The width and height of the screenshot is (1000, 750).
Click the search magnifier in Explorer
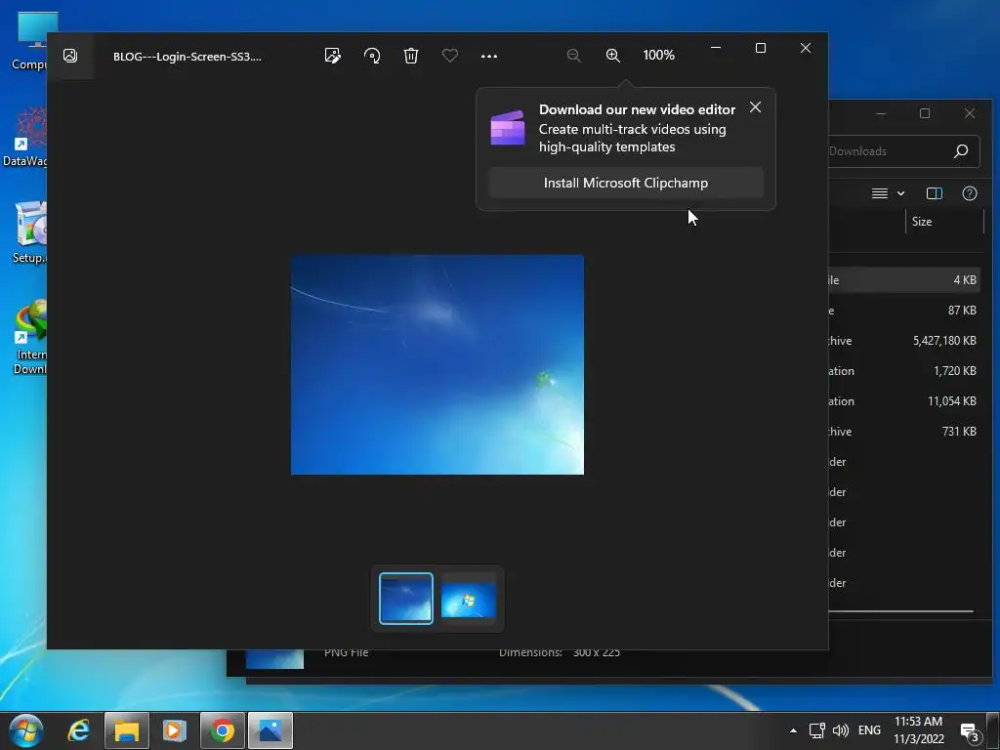[x=961, y=151]
